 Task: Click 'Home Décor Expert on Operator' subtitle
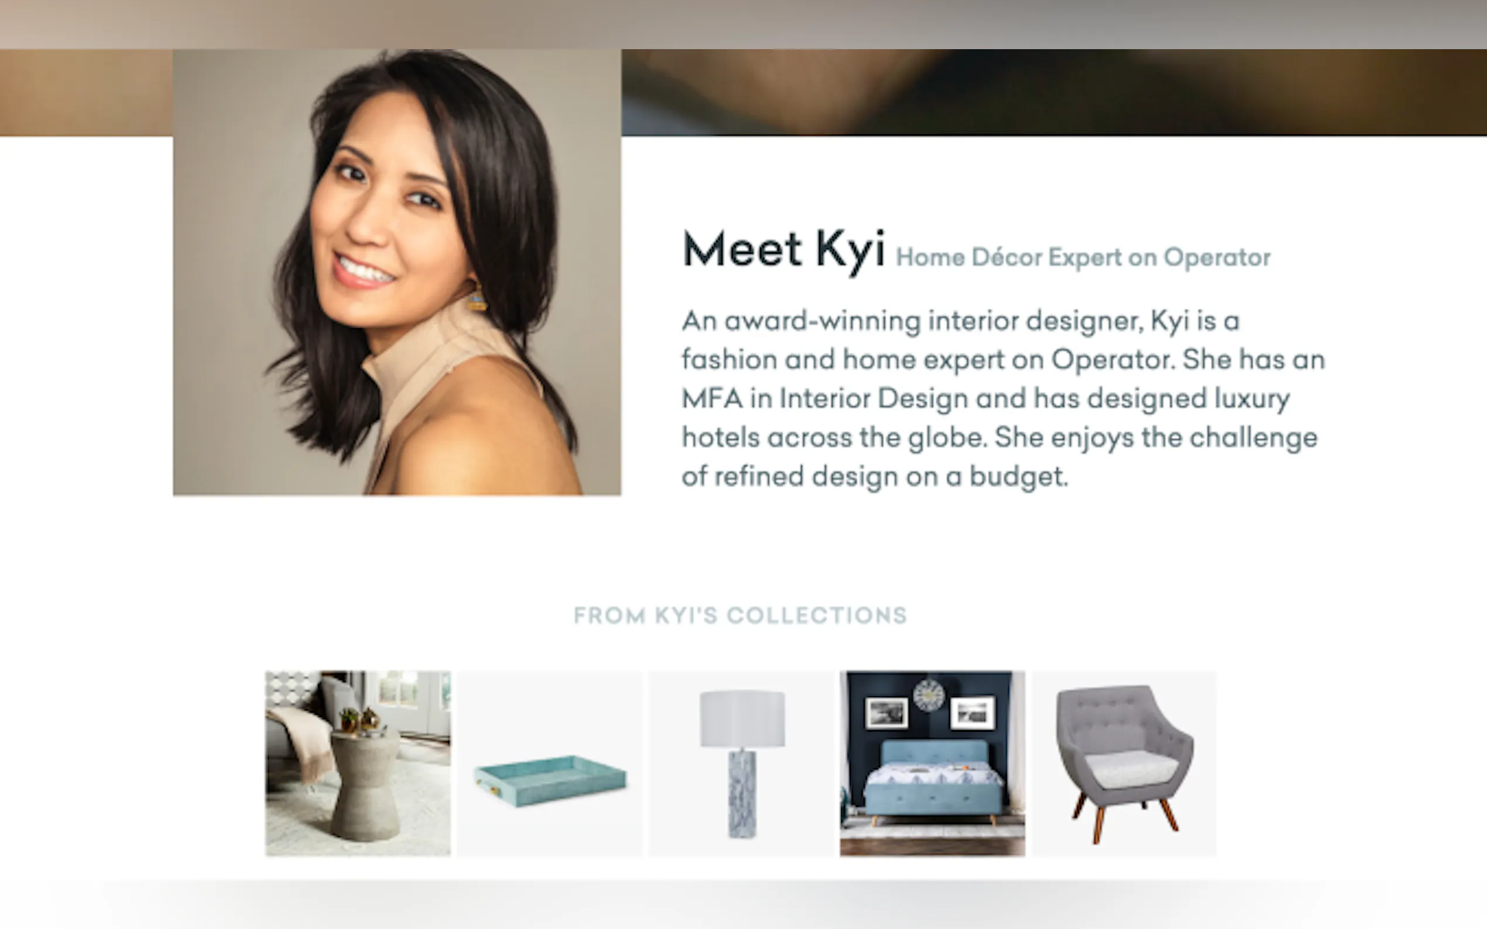pos(1083,257)
